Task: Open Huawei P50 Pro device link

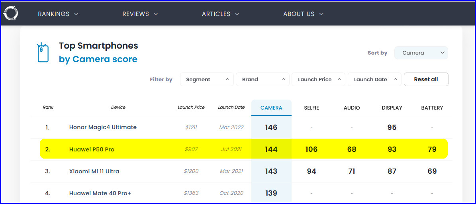Action: (x=92, y=149)
